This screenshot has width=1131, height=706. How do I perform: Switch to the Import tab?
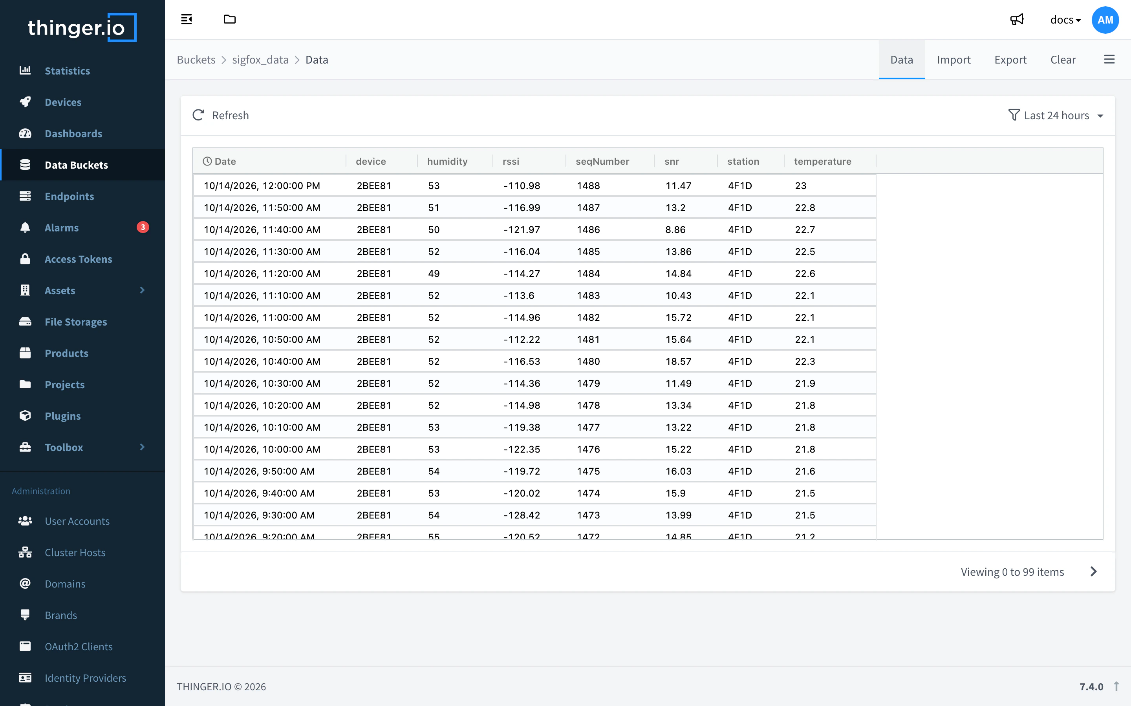pos(953,60)
